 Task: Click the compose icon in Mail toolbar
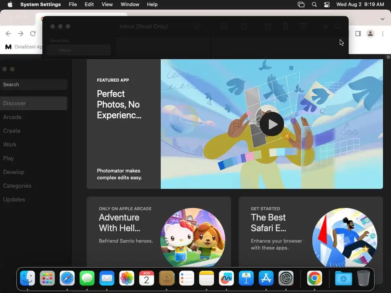pyautogui.click(x=244, y=26)
